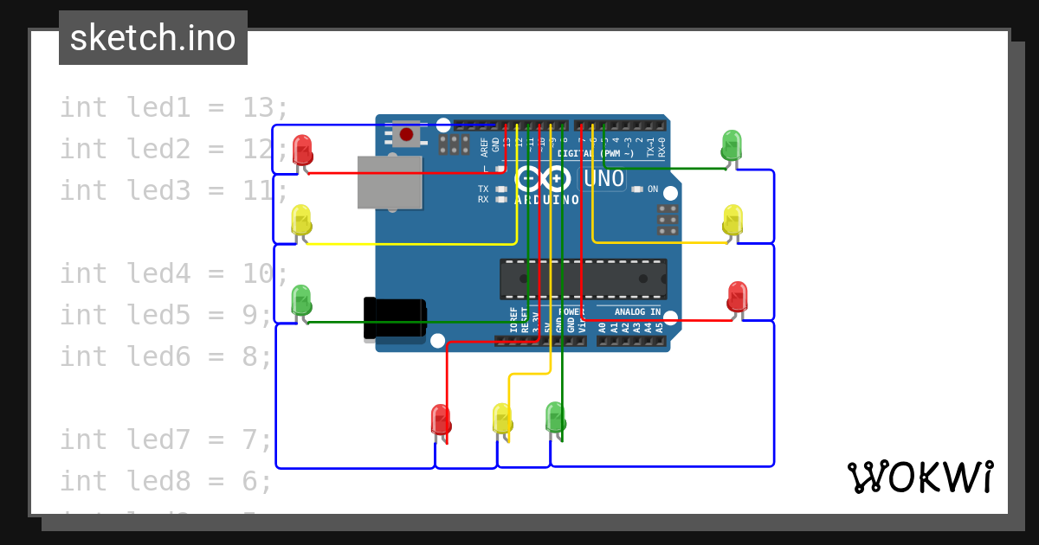The height and width of the screenshot is (545, 1039).
Task: Select the ATmega microcontroller chip
Action: 584,278
